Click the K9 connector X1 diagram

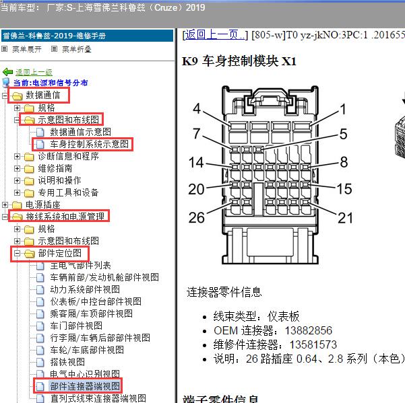click(x=270, y=175)
